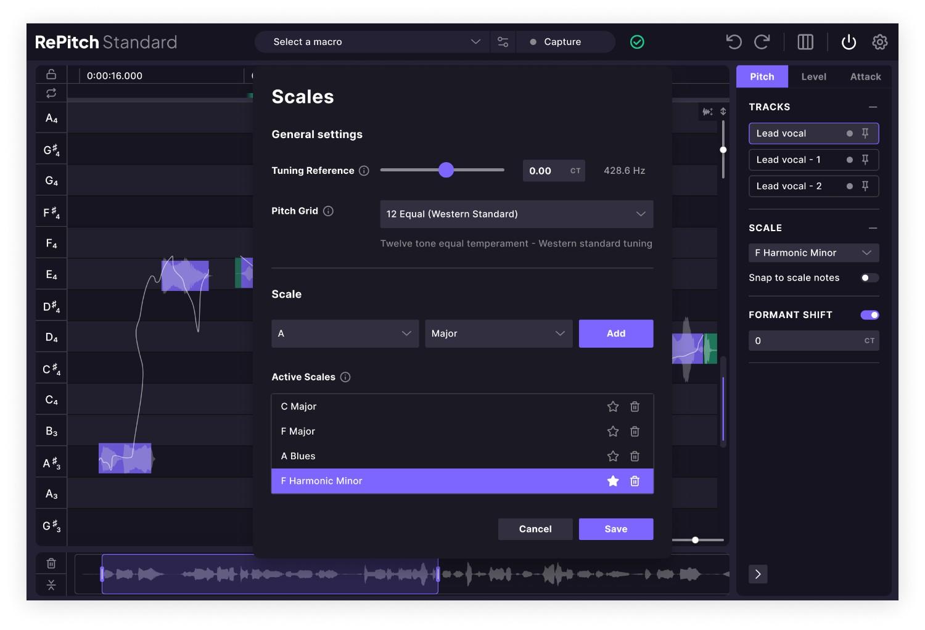
Task: Save the Scales settings
Action: (615, 528)
